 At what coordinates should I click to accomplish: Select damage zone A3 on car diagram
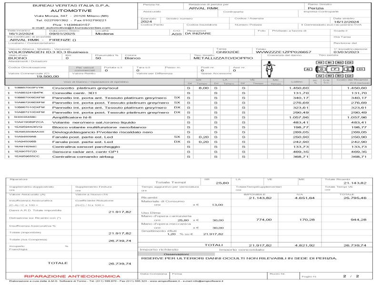coord(320,63)
